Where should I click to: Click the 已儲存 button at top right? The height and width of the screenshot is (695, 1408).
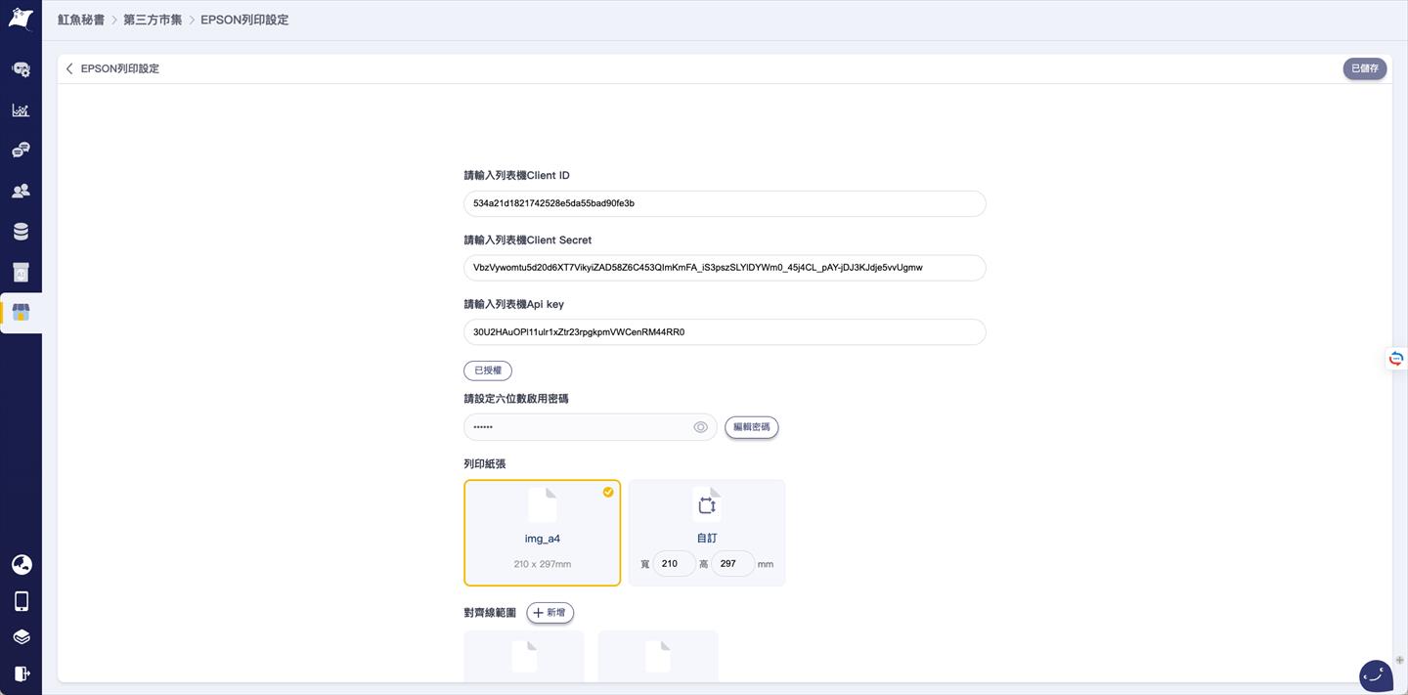click(1364, 69)
